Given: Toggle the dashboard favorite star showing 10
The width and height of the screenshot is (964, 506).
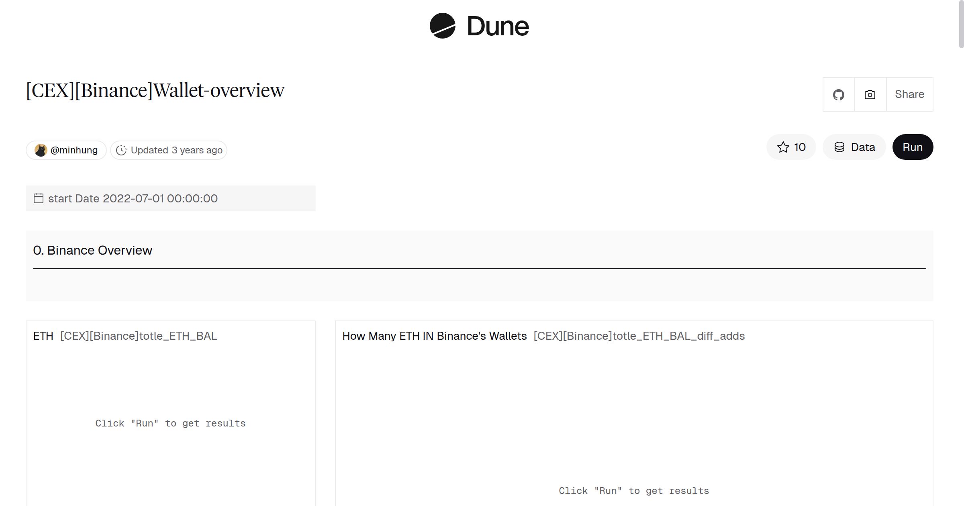Looking at the screenshot, I should coord(790,147).
